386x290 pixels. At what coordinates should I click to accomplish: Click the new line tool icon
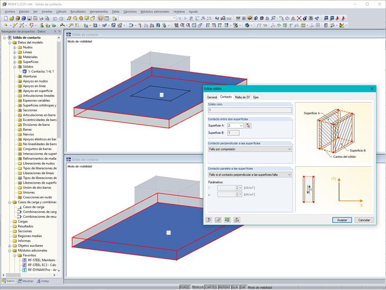(15, 25)
